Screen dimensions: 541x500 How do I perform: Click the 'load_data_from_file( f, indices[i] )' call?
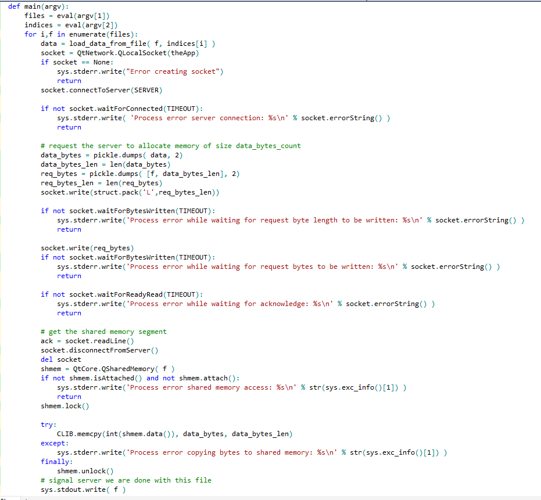(x=142, y=44)
